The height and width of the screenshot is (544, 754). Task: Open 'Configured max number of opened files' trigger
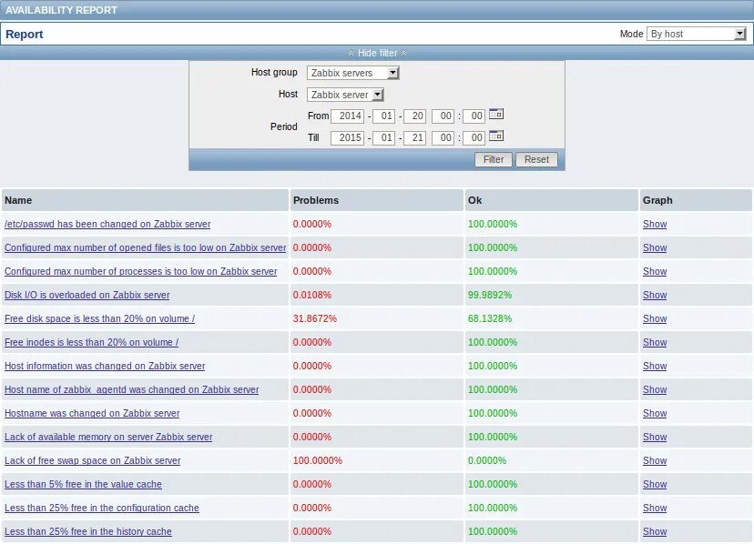(x=145, y=247)
